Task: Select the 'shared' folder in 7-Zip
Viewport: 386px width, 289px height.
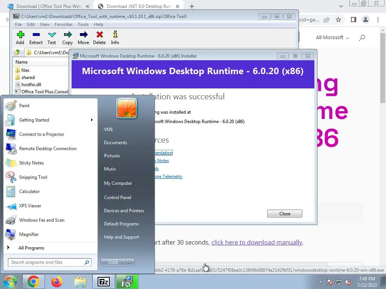Action: click(28, 78)
